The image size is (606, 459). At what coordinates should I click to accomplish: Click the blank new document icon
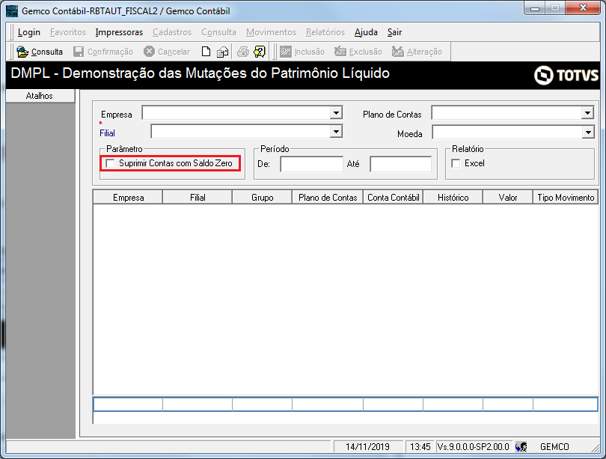pyautogui.click(x=206, y=52)
